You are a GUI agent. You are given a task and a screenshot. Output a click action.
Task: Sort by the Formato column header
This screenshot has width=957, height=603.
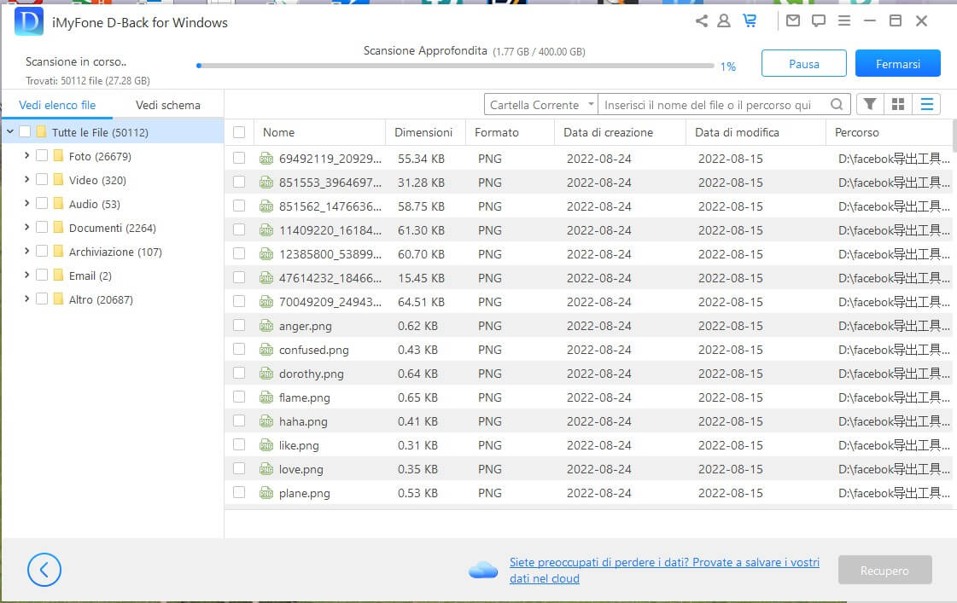pyautogui.click(x=511, y=132)
